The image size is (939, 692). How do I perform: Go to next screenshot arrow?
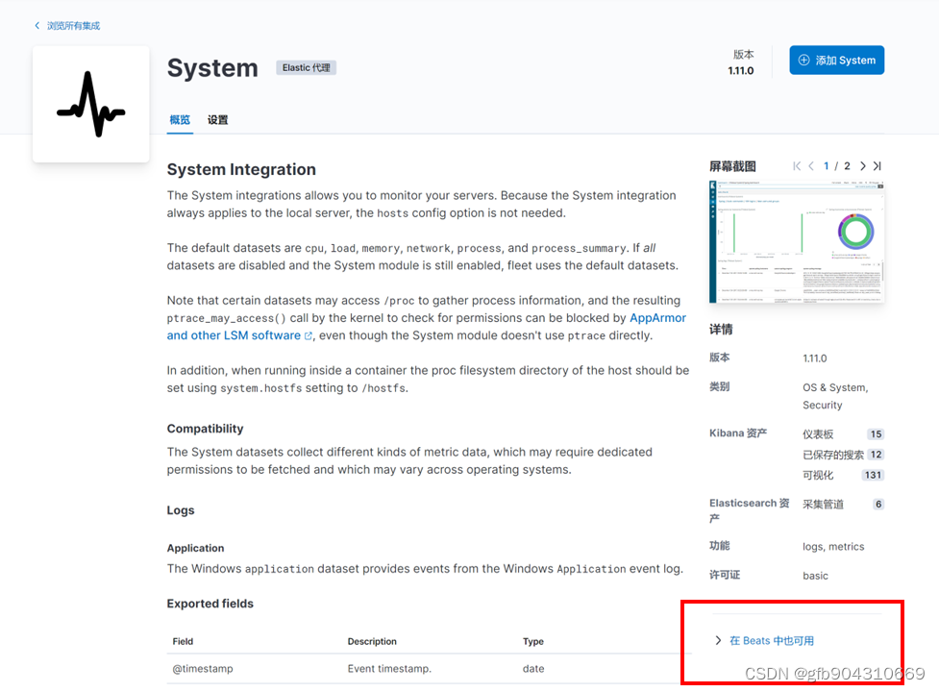(x=862, y=166)
